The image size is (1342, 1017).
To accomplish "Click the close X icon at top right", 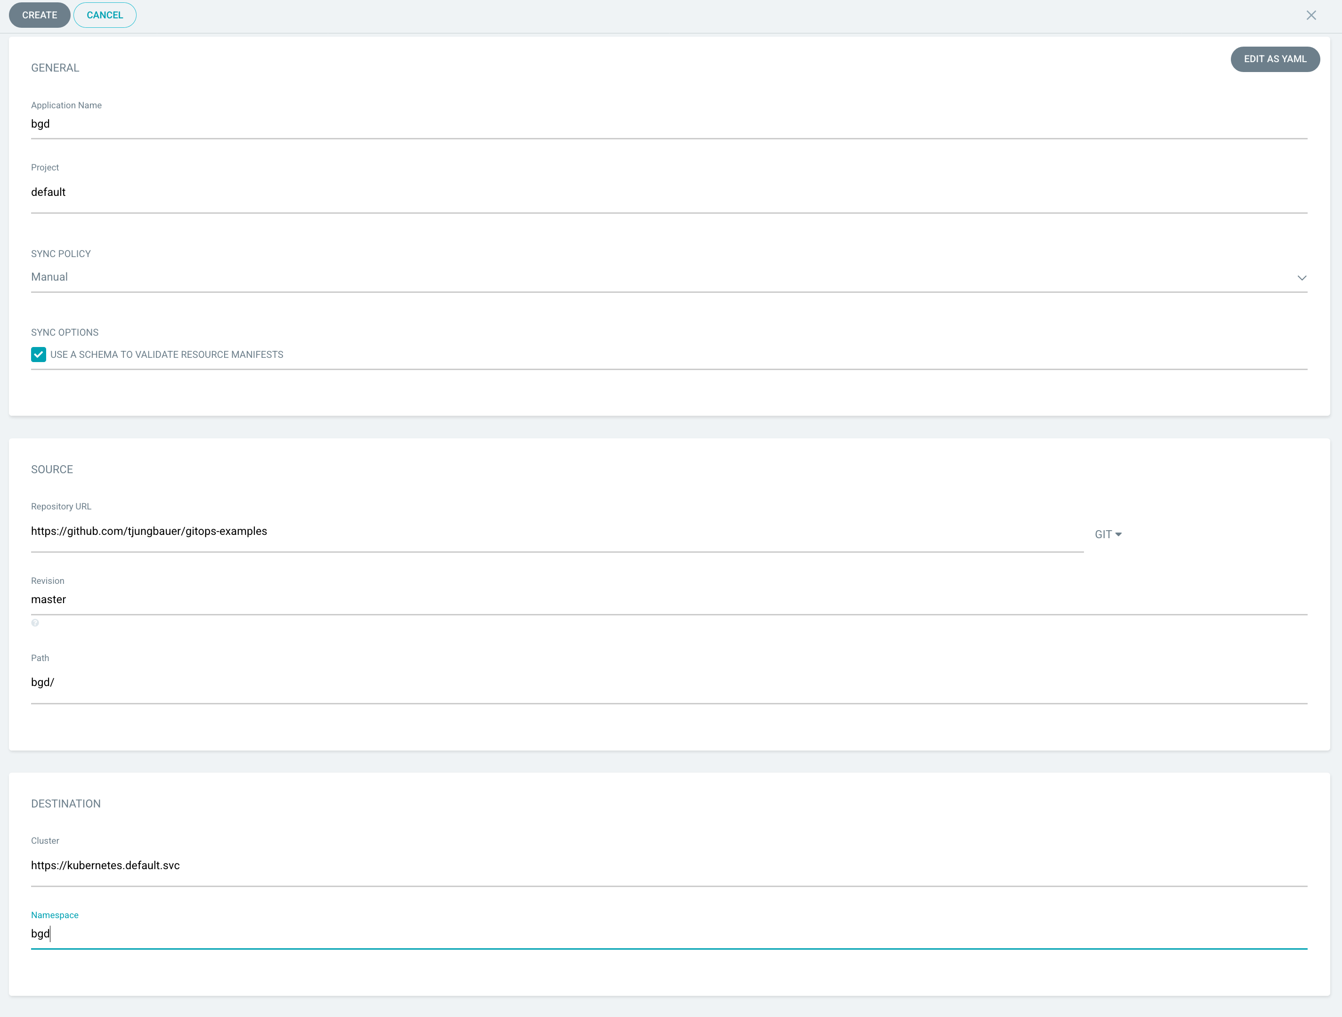I will [1312, 15].
